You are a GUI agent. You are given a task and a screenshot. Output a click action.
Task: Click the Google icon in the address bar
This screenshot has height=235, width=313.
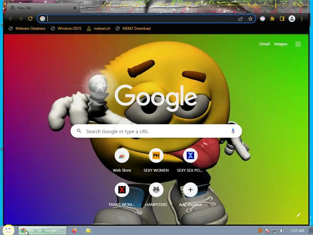42,19
